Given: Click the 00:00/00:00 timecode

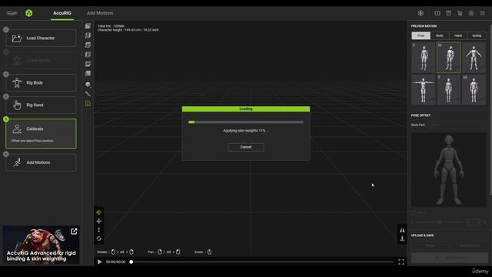Looking at the screenshot, I should 115,262.
